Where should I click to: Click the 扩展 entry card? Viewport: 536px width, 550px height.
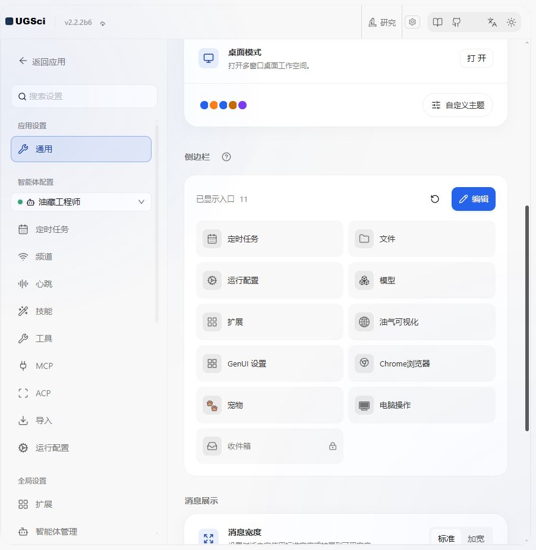(270, 322)
